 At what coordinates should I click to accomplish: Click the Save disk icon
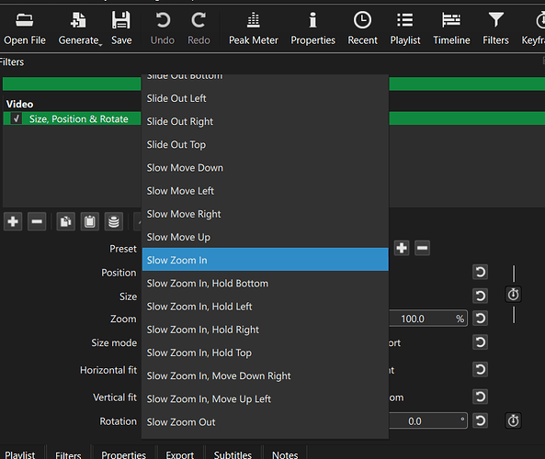121,20
